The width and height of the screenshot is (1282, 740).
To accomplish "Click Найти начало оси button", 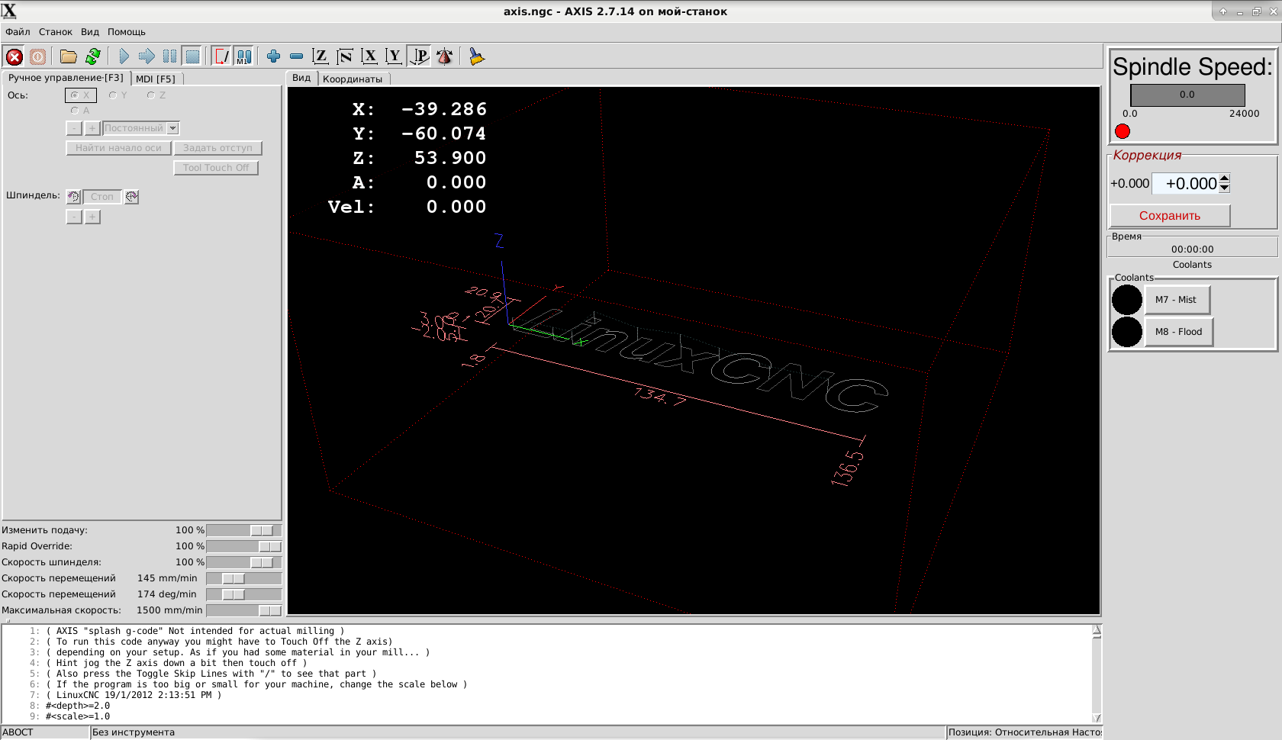I will click(118, 148).
